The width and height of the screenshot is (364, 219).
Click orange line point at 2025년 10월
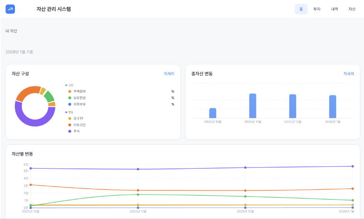[31, 185]
